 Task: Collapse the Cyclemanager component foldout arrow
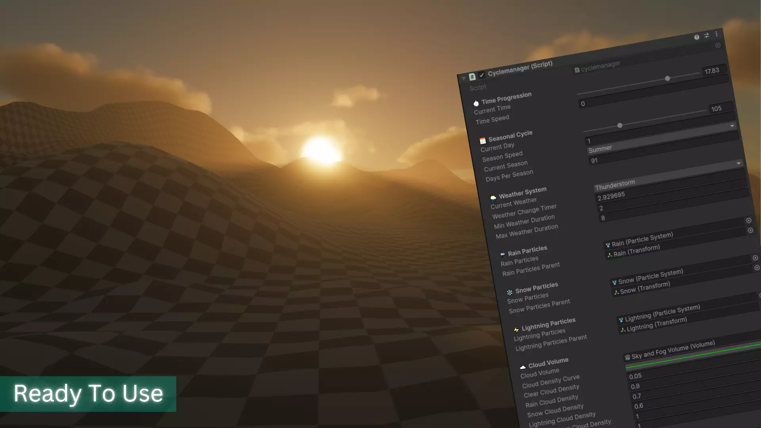463,78
